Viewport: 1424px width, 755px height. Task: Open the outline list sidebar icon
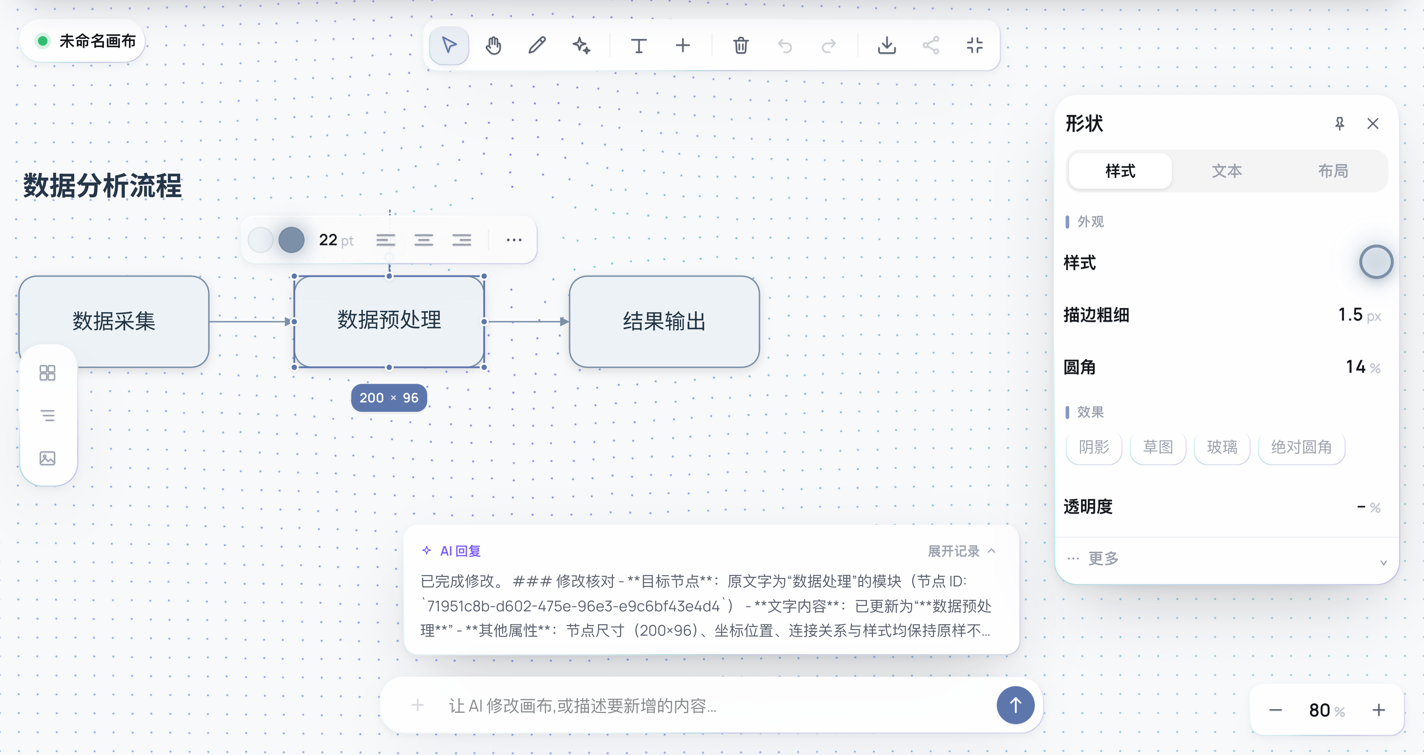point(47,415)
